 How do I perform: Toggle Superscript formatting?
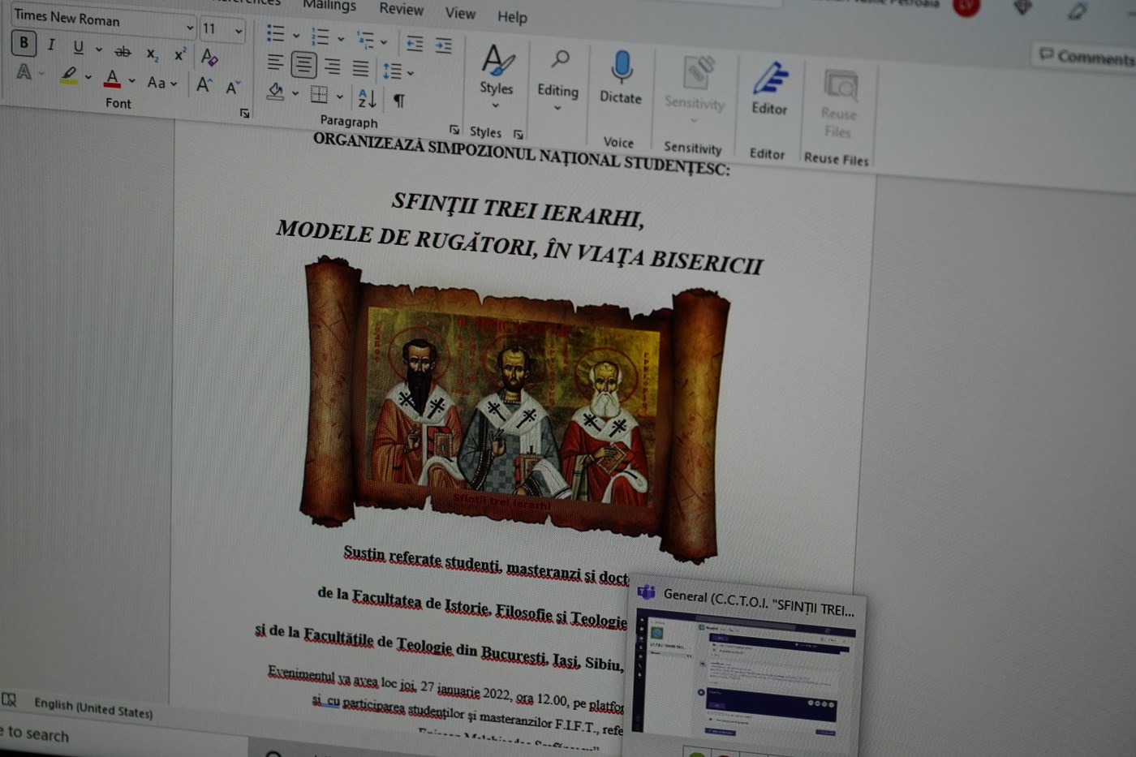click(180, 55)
